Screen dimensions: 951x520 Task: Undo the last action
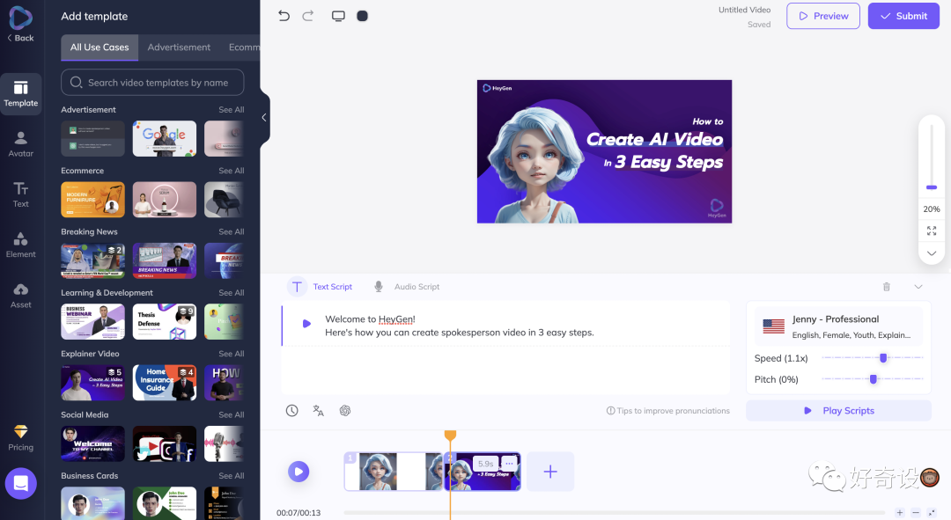pos(284,16)
